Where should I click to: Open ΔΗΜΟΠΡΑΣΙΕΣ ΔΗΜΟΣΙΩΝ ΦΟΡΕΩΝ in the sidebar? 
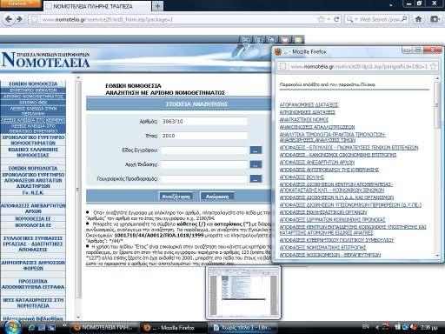33,265
